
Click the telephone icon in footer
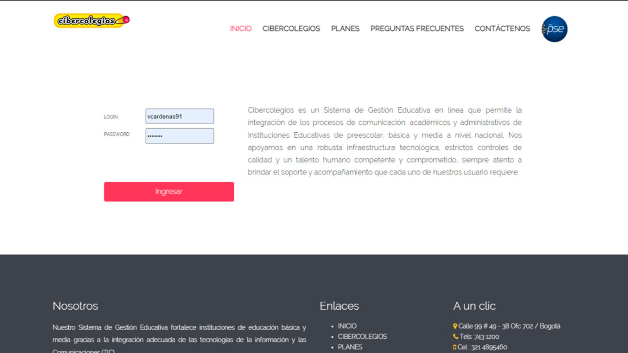point(455,337)
